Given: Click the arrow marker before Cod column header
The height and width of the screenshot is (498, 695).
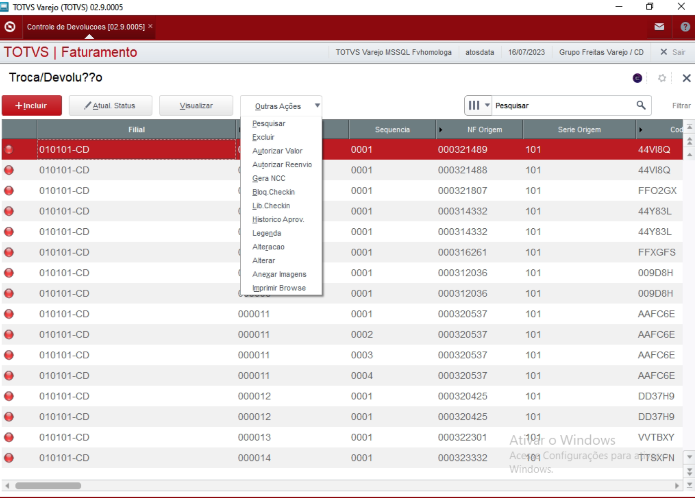Looking at the screenshot, I should 641,130.
